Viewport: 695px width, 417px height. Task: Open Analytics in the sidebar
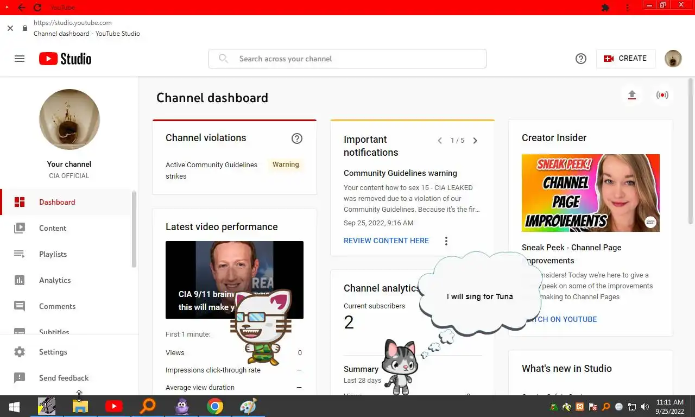pos(66,280)
